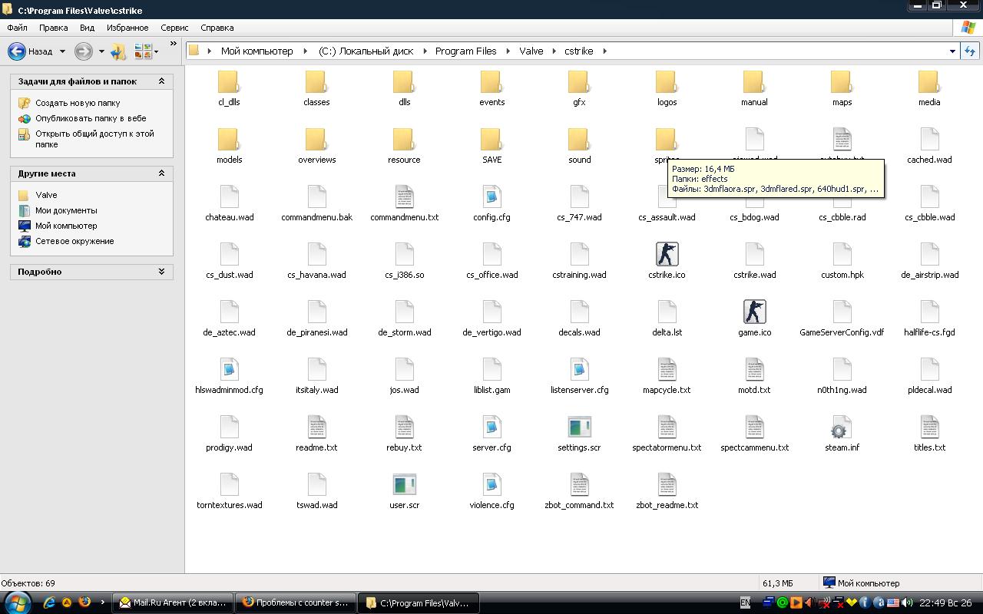Image resolution: width=983 pixels, height=614 pixels.
Task: Open the Windows Start orb
Action: coord(17,602)
